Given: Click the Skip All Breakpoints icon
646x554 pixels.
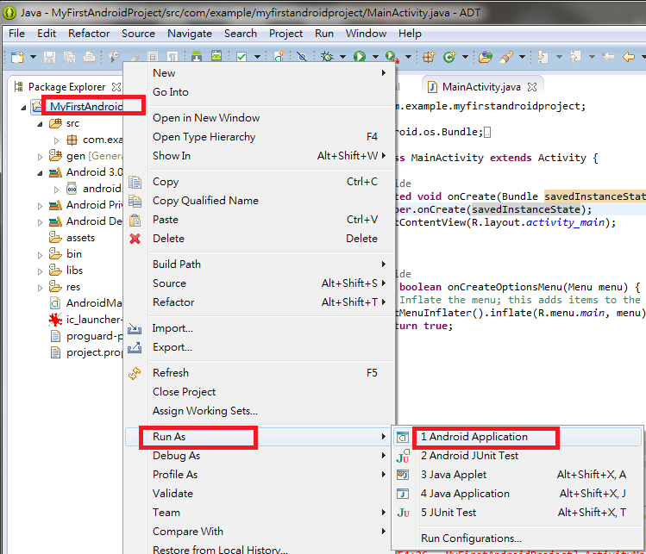Looking at the screenshot, I should click(x=302, y=57).
